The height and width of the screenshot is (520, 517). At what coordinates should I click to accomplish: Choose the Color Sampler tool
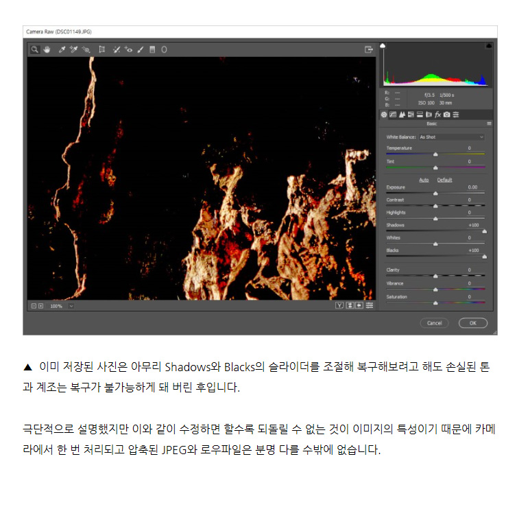pos(73,50)
